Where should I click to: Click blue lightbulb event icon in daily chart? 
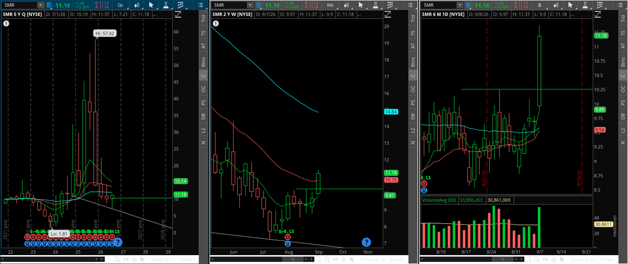(x=424, y=190)
